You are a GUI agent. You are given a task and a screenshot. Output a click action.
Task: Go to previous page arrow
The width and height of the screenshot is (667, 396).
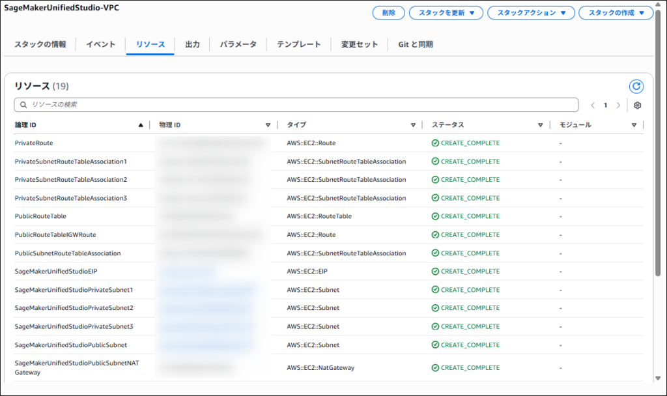pos(593,106)
